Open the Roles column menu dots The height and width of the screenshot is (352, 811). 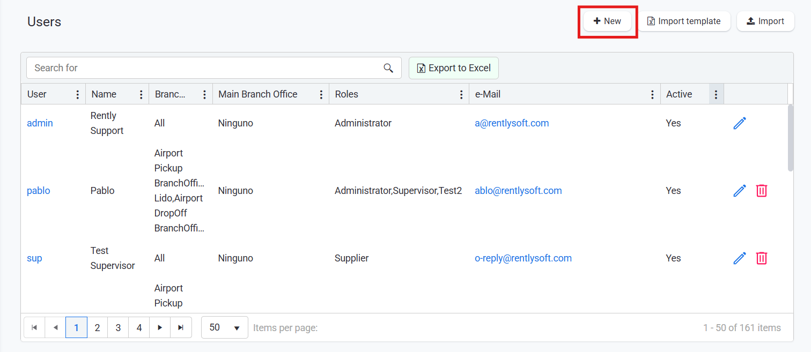(461, 94)
